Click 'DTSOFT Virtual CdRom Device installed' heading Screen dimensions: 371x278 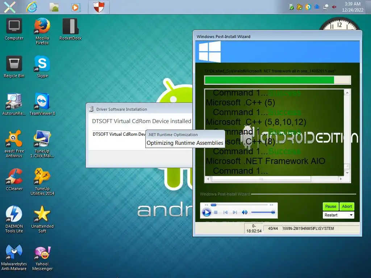click(x=142, y=121)
